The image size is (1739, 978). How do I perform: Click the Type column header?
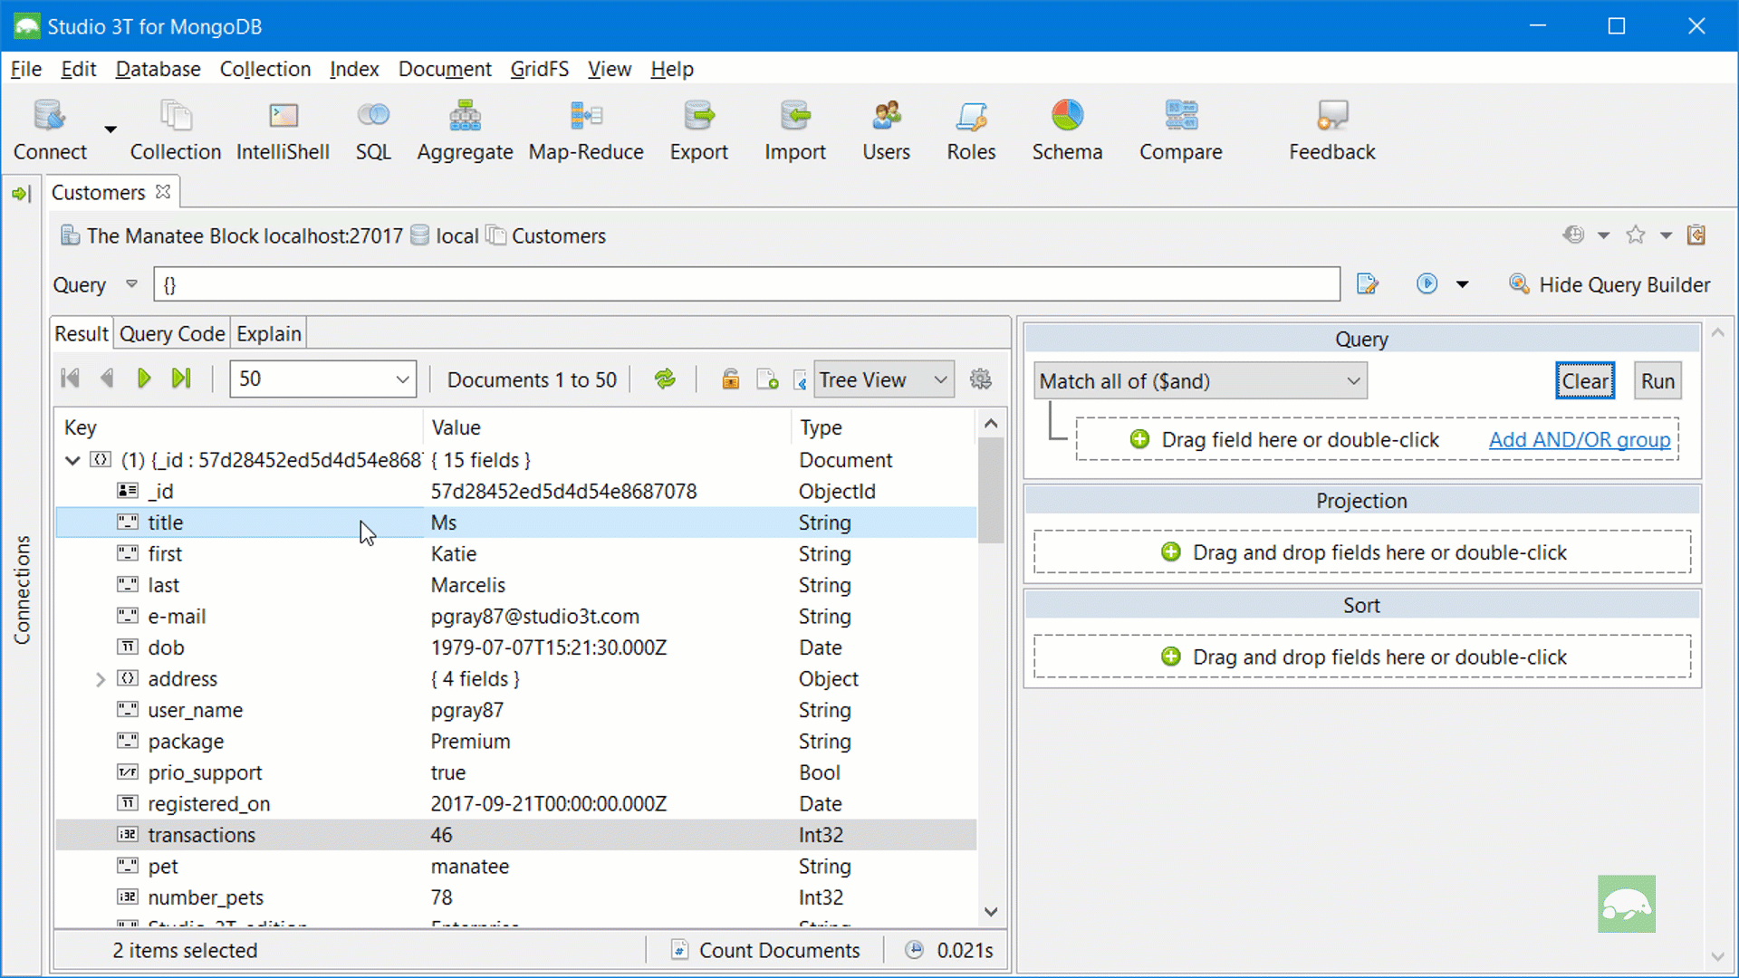pyautogui.click(x=883, y=427)
